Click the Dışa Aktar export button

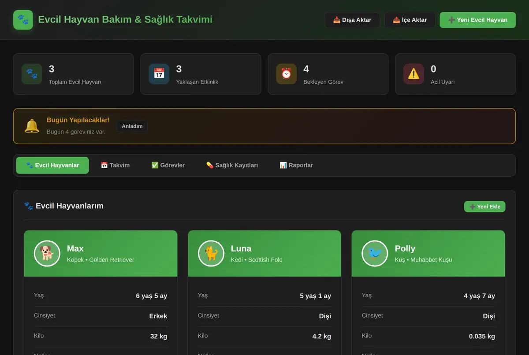pos(352,20)
